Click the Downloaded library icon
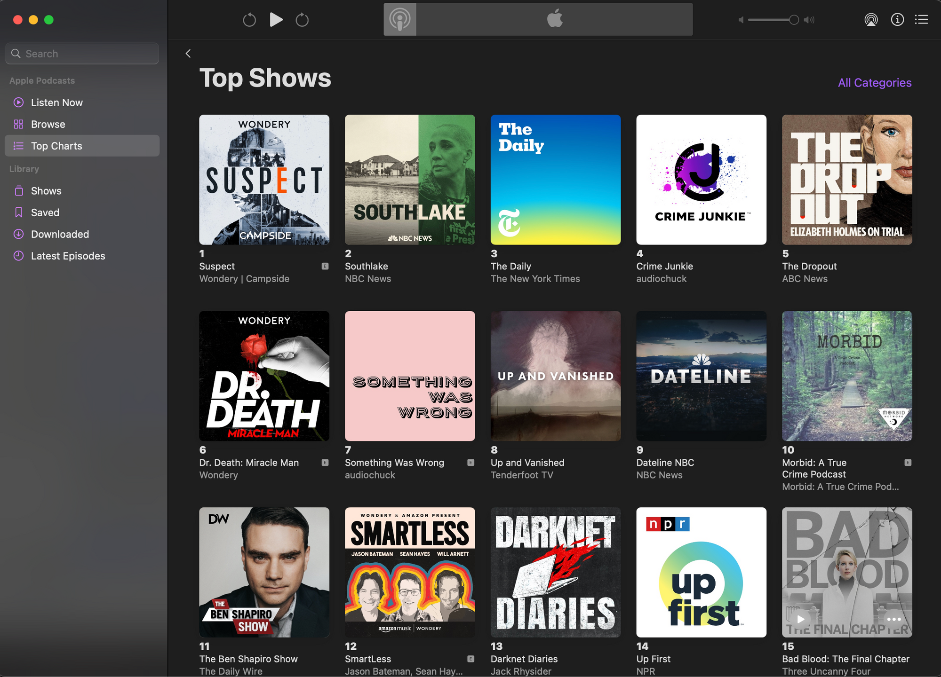The image size is (941, 677). (18, 235)
